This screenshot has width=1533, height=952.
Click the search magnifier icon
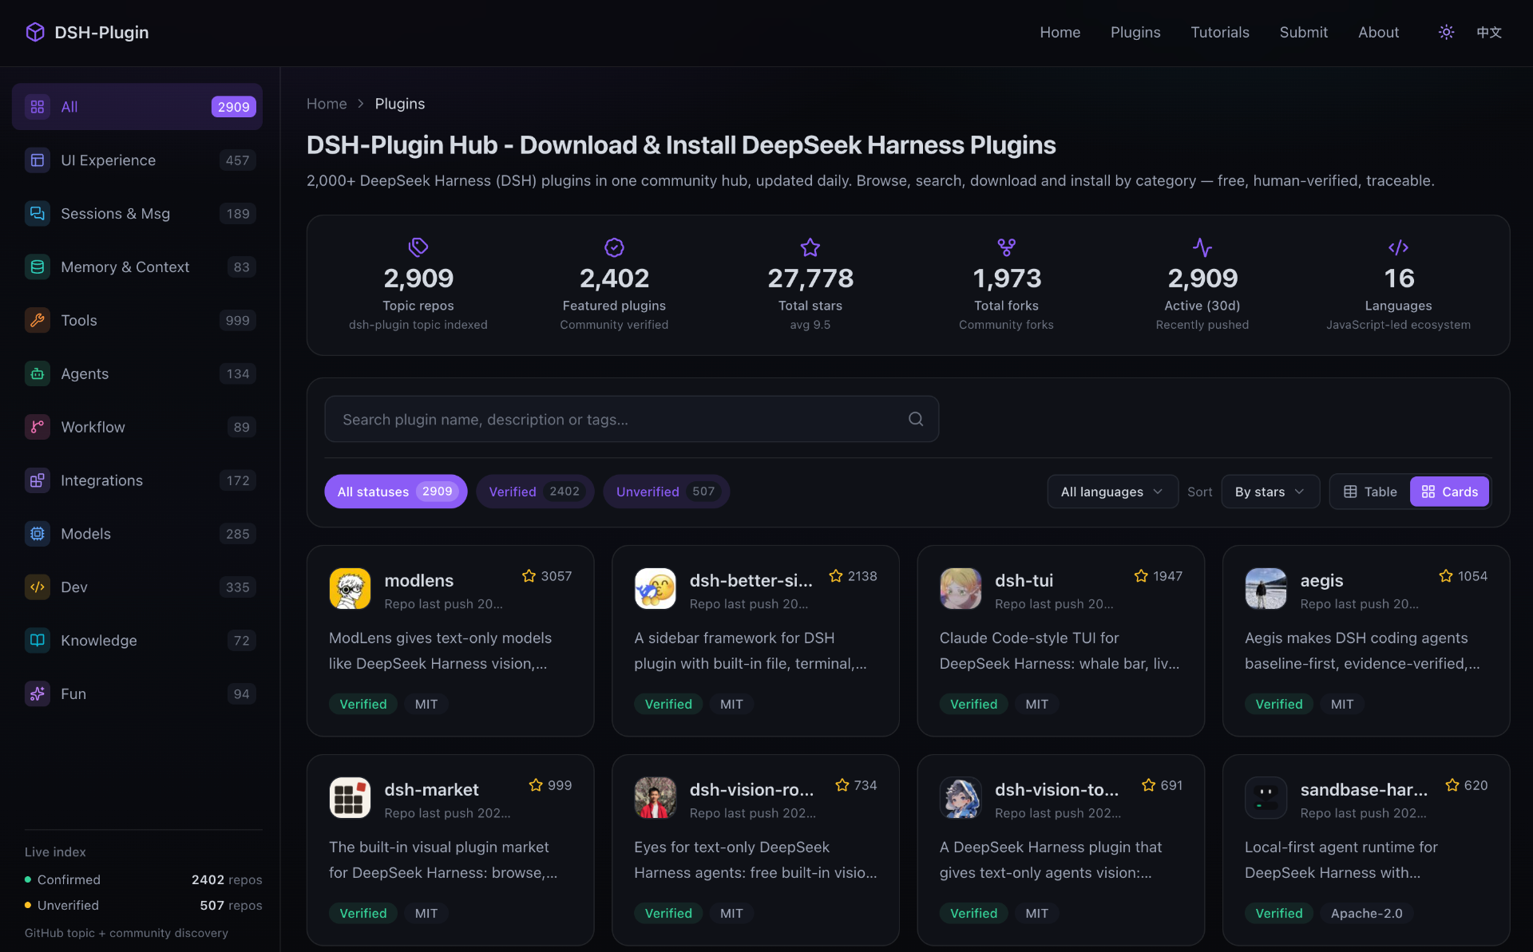[916, 419]
